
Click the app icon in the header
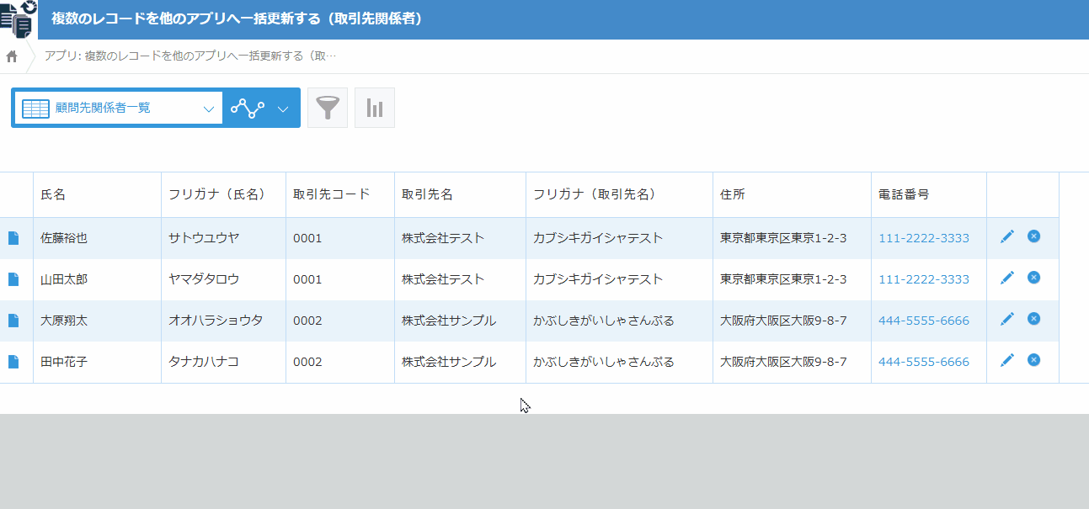(x=18, y=19)
